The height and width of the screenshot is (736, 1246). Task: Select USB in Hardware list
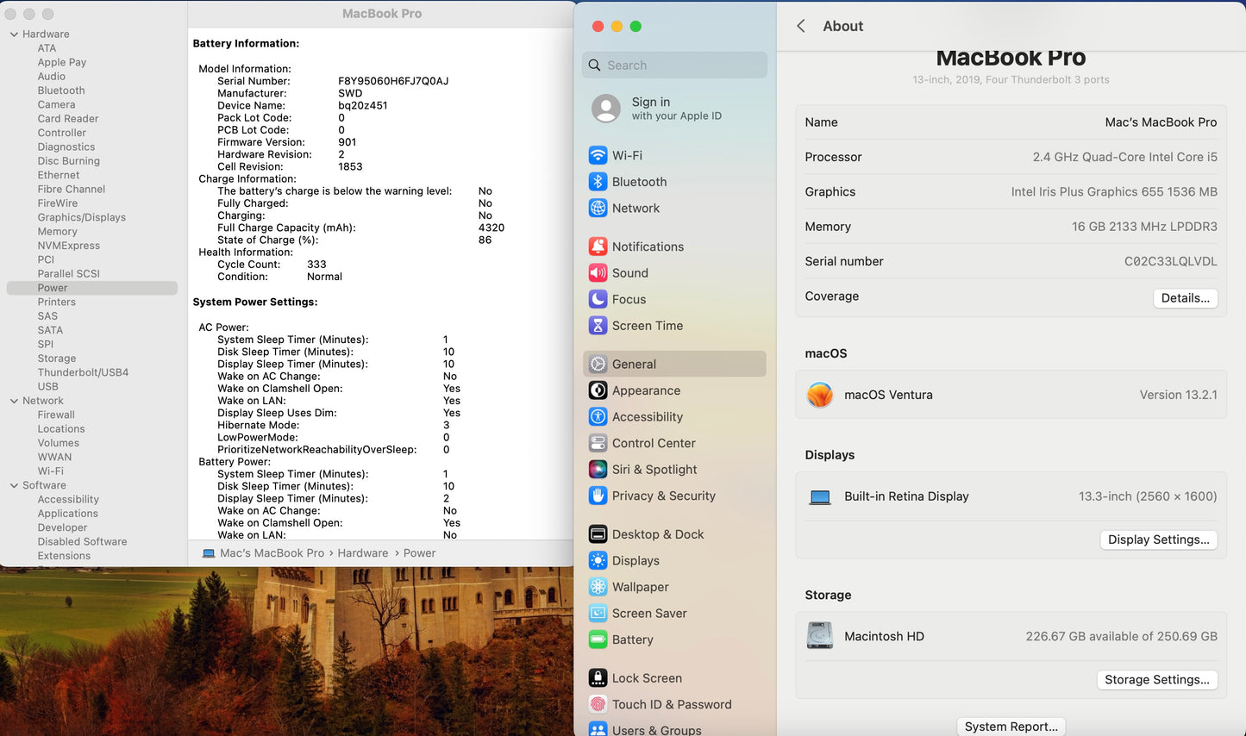(x=47, y=386)
